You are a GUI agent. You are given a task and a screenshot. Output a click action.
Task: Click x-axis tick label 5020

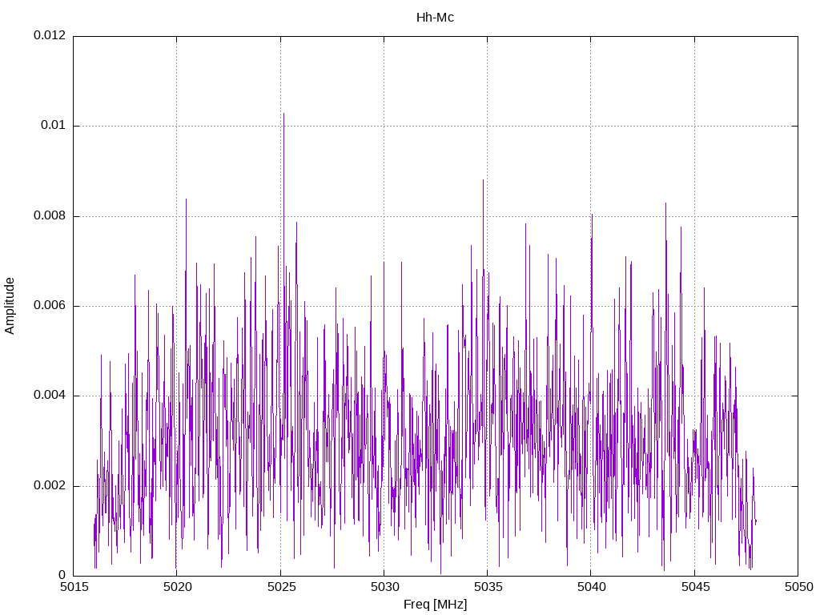[x=177, y=587]
